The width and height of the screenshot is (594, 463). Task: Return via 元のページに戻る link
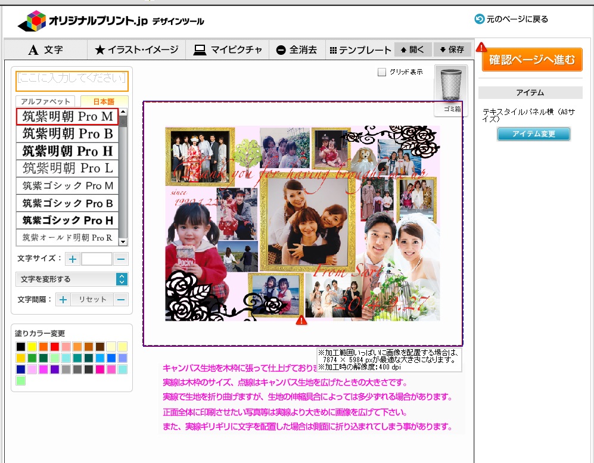click(511, 19)
